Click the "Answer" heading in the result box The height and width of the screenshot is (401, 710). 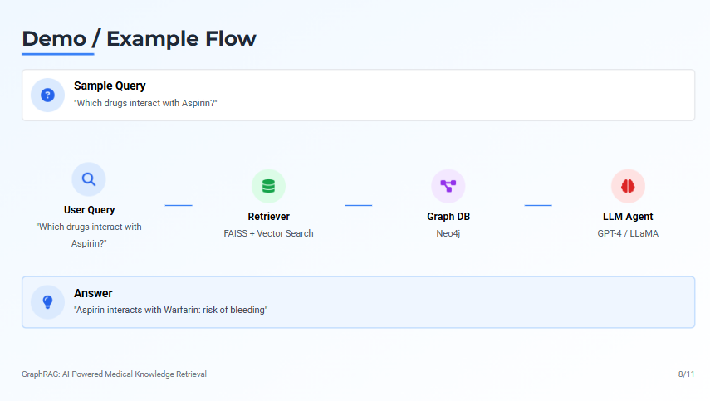pyautogui.click(x=93, y=293)
